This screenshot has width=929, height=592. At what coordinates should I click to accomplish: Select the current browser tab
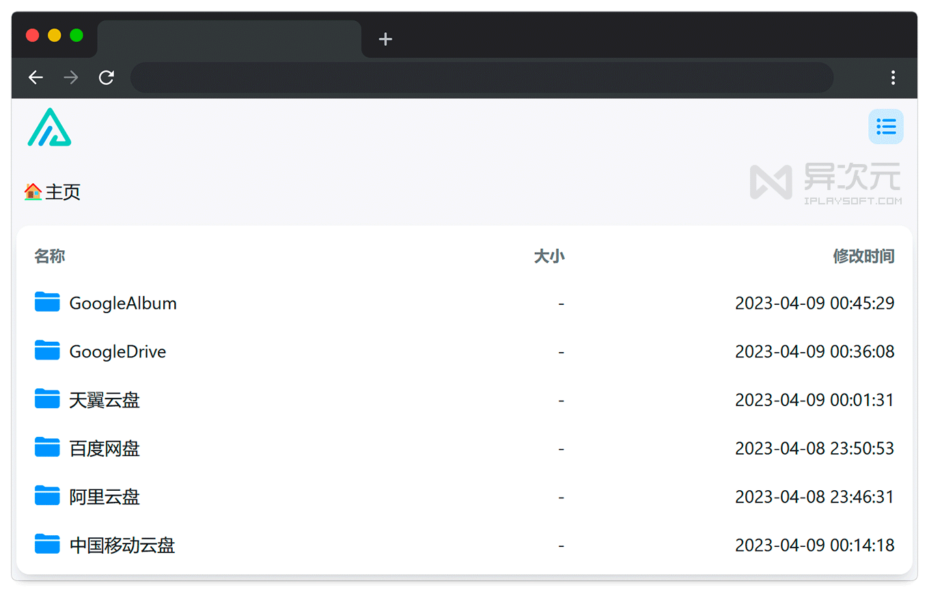pyautogui.click(x=229, y=39)
